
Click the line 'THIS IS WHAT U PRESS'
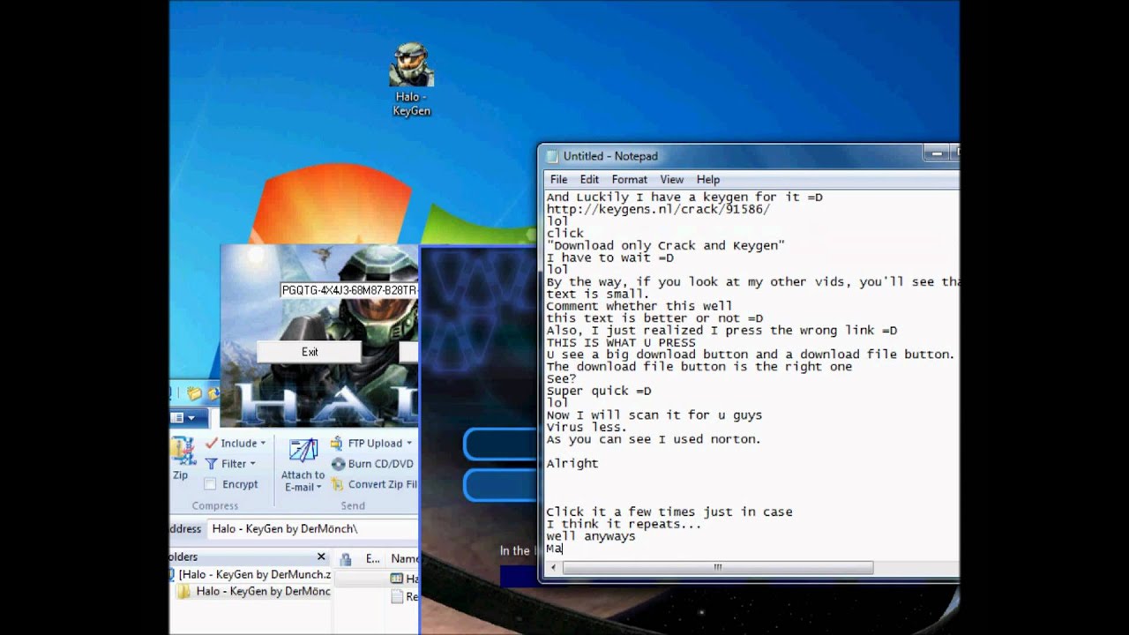click(621, 343)
